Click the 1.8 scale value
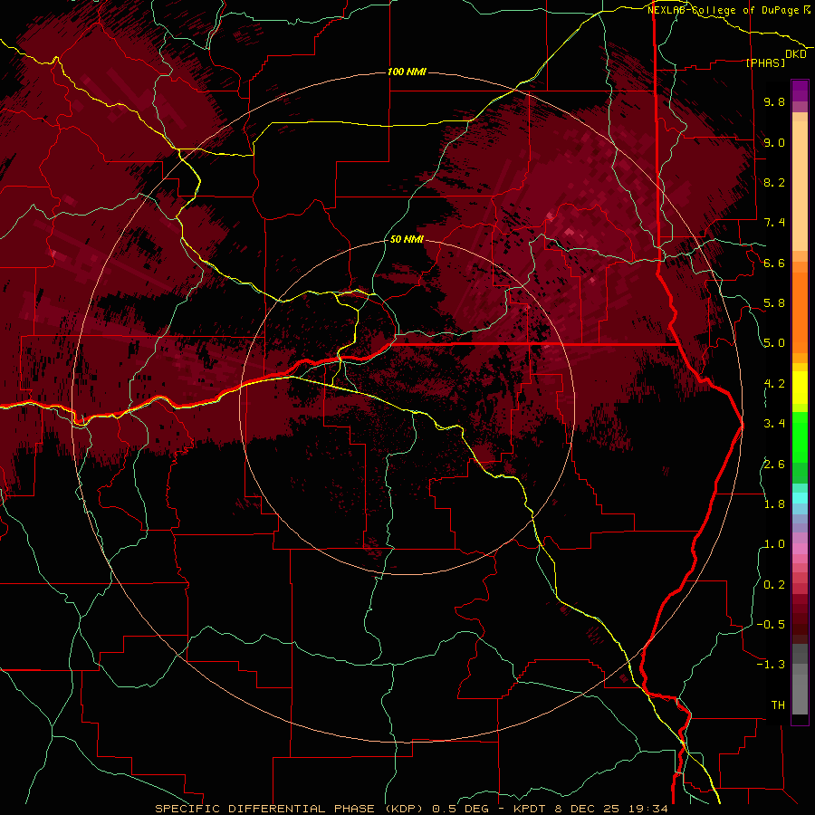 coord(774,504)
